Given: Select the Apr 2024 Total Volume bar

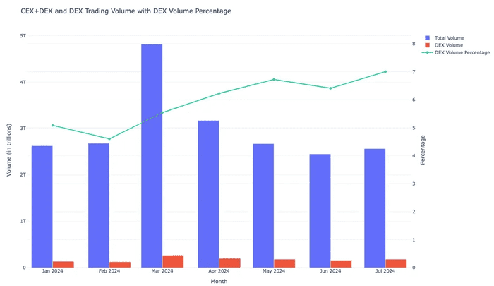Looking at the screenshot, I should tap(209, 194).
